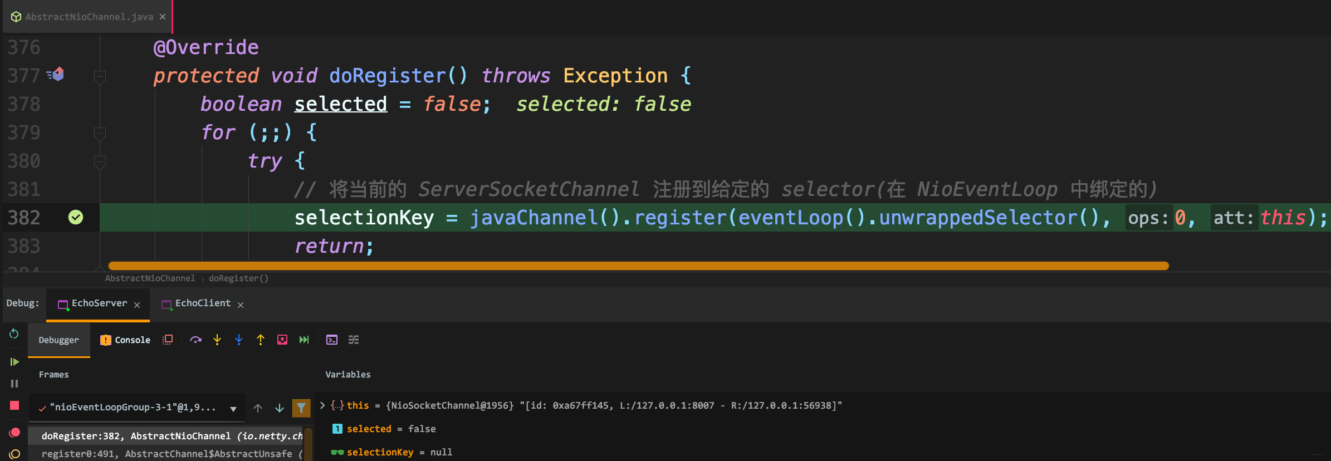The height and width of the screenshot is (461, 1331).
Task: Click the Step Over debugger icon
Action: point(195,340)
